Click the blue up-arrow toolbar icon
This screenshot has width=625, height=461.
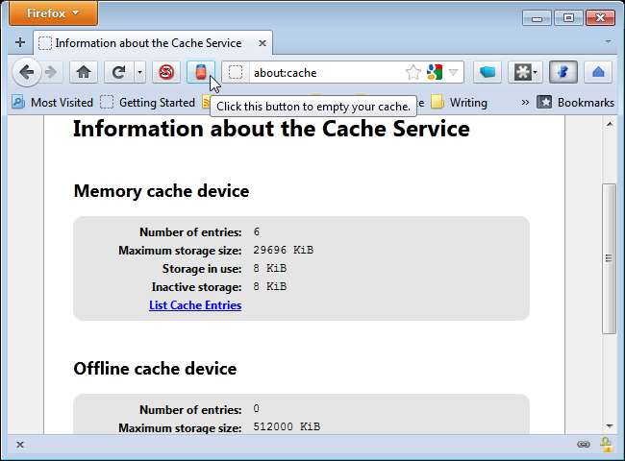598,72
